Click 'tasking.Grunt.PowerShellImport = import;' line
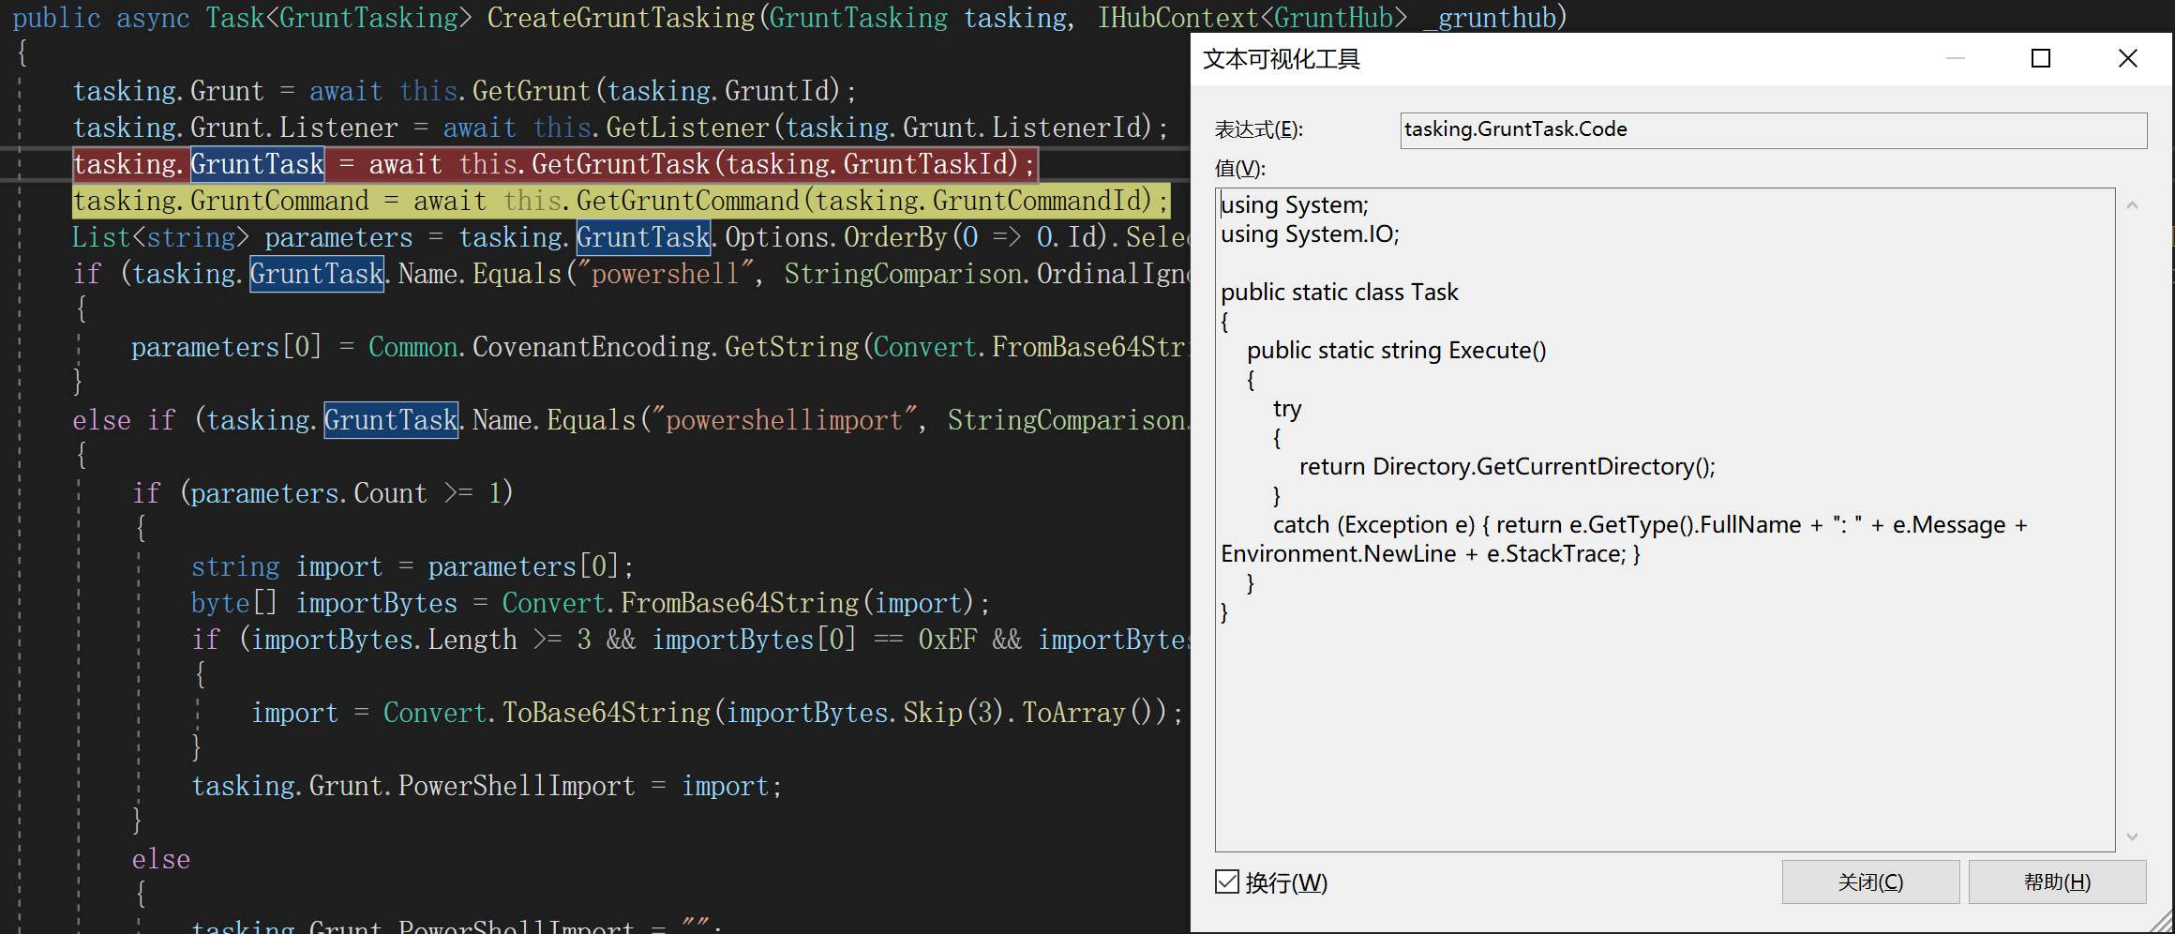2175x934 pixels. [487, 786]
